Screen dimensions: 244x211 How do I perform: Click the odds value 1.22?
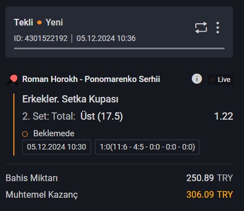click(x=223, y=116)
